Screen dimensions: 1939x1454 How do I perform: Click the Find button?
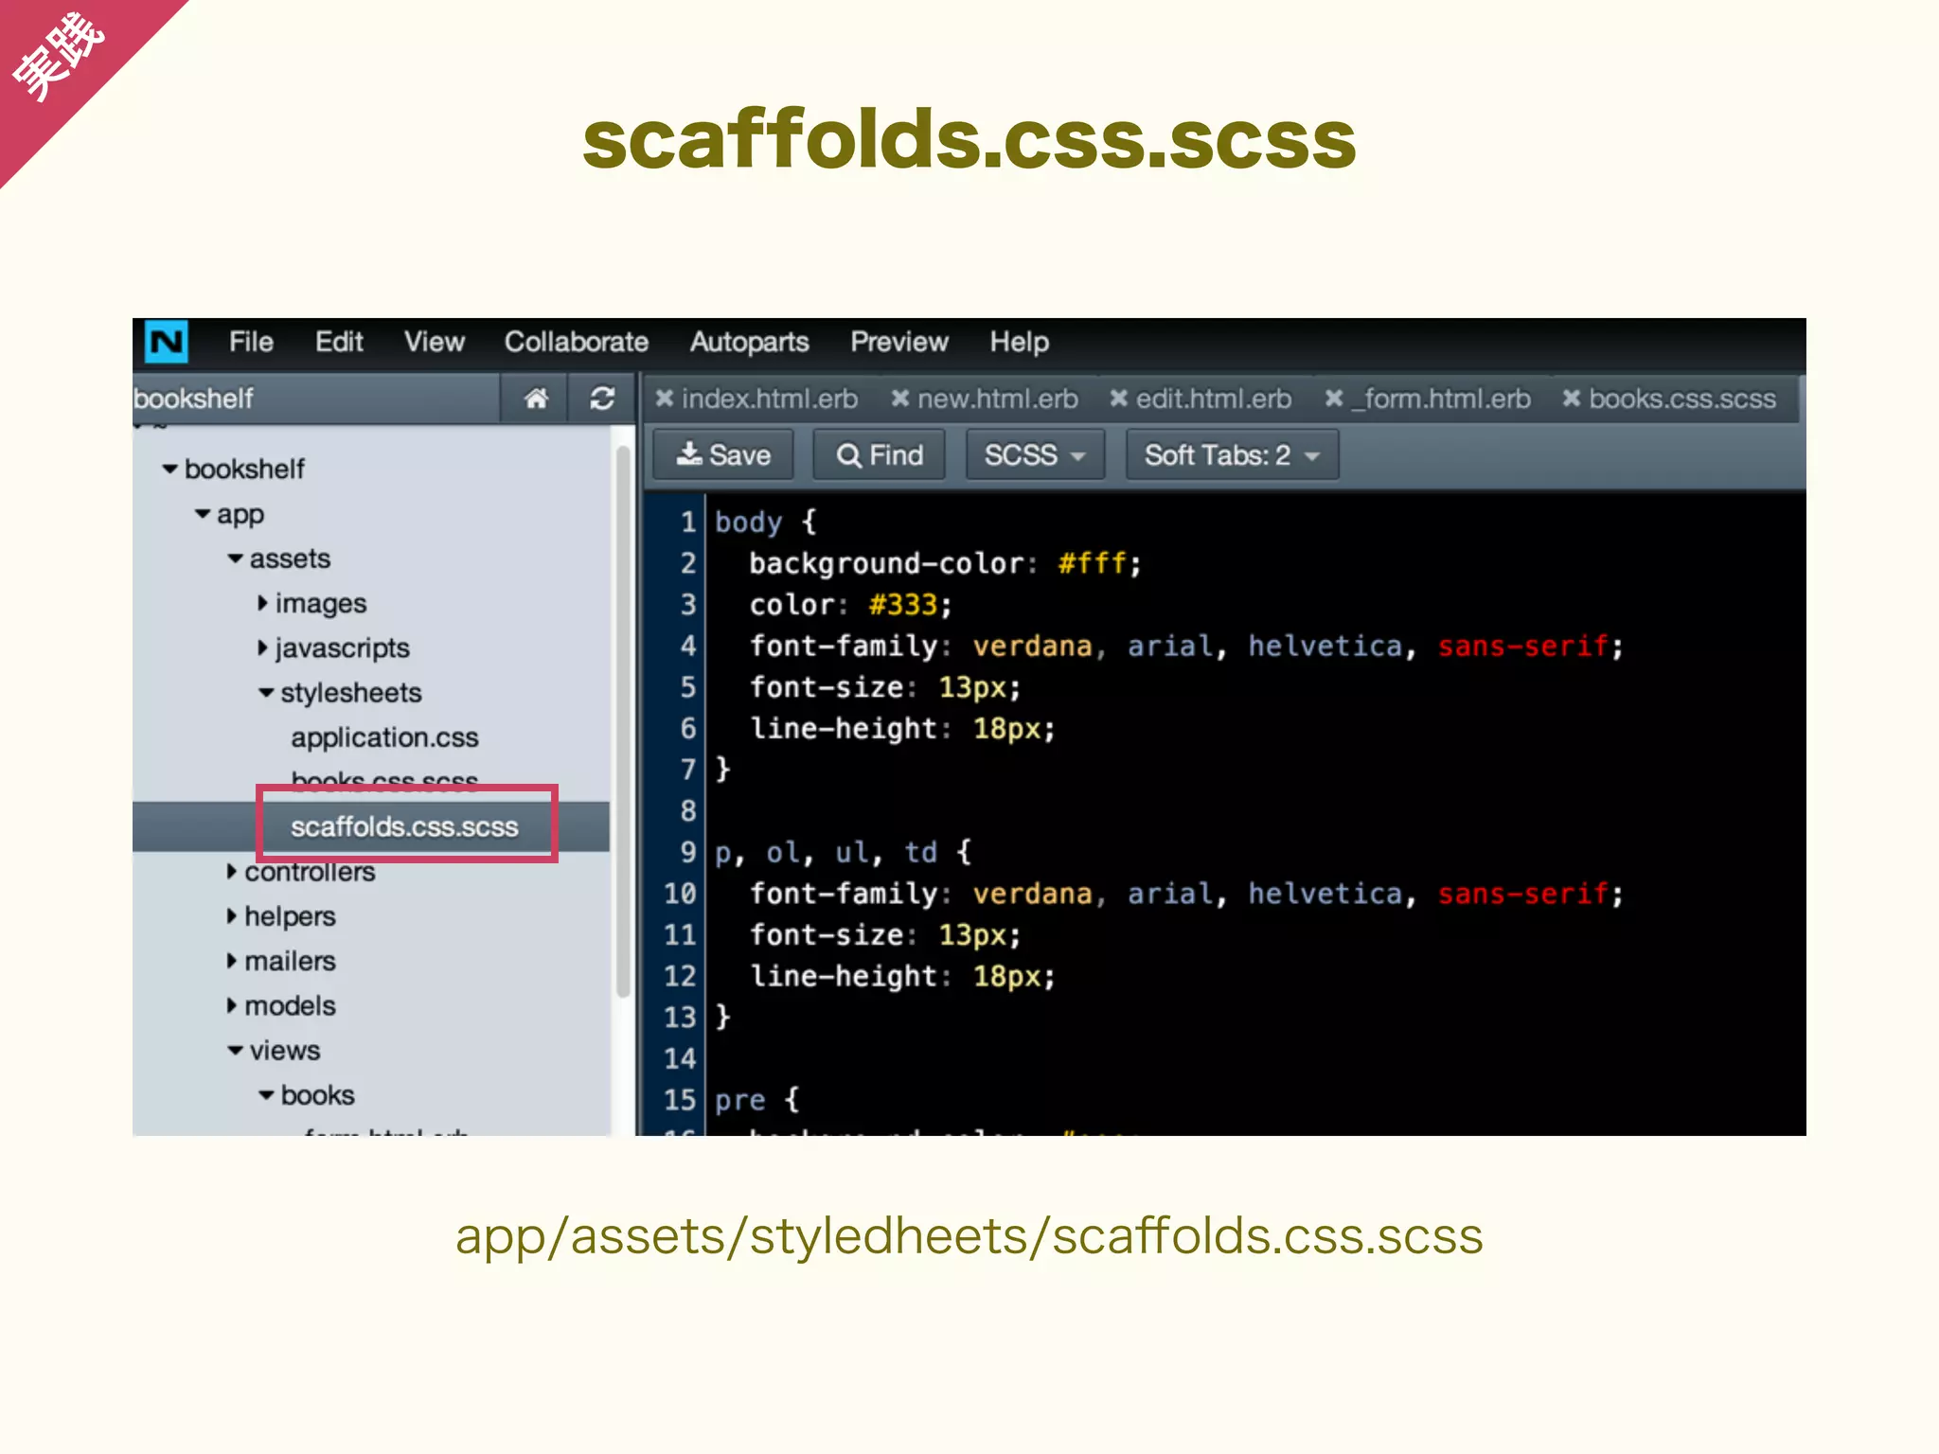coord(880,455)
